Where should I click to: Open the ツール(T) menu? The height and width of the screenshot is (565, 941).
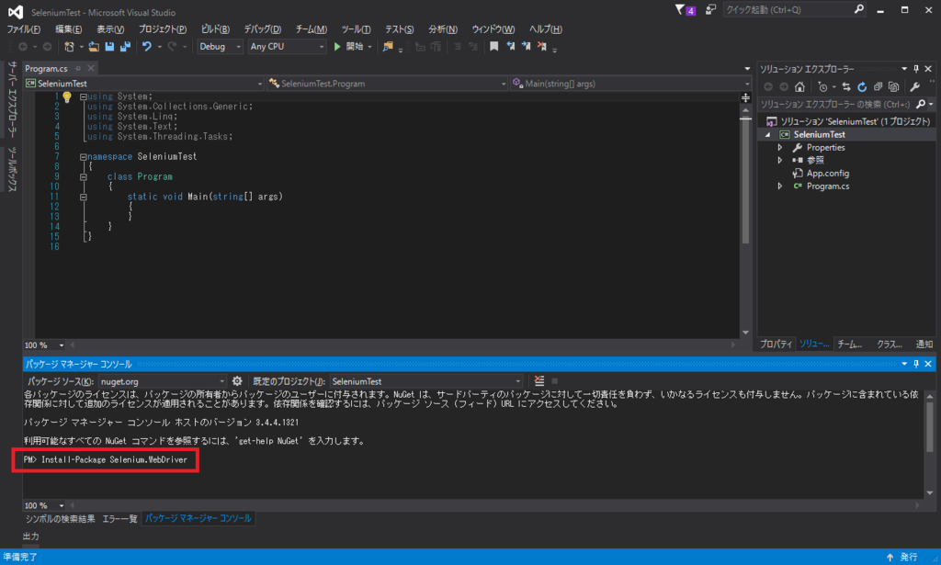point(356,28)
